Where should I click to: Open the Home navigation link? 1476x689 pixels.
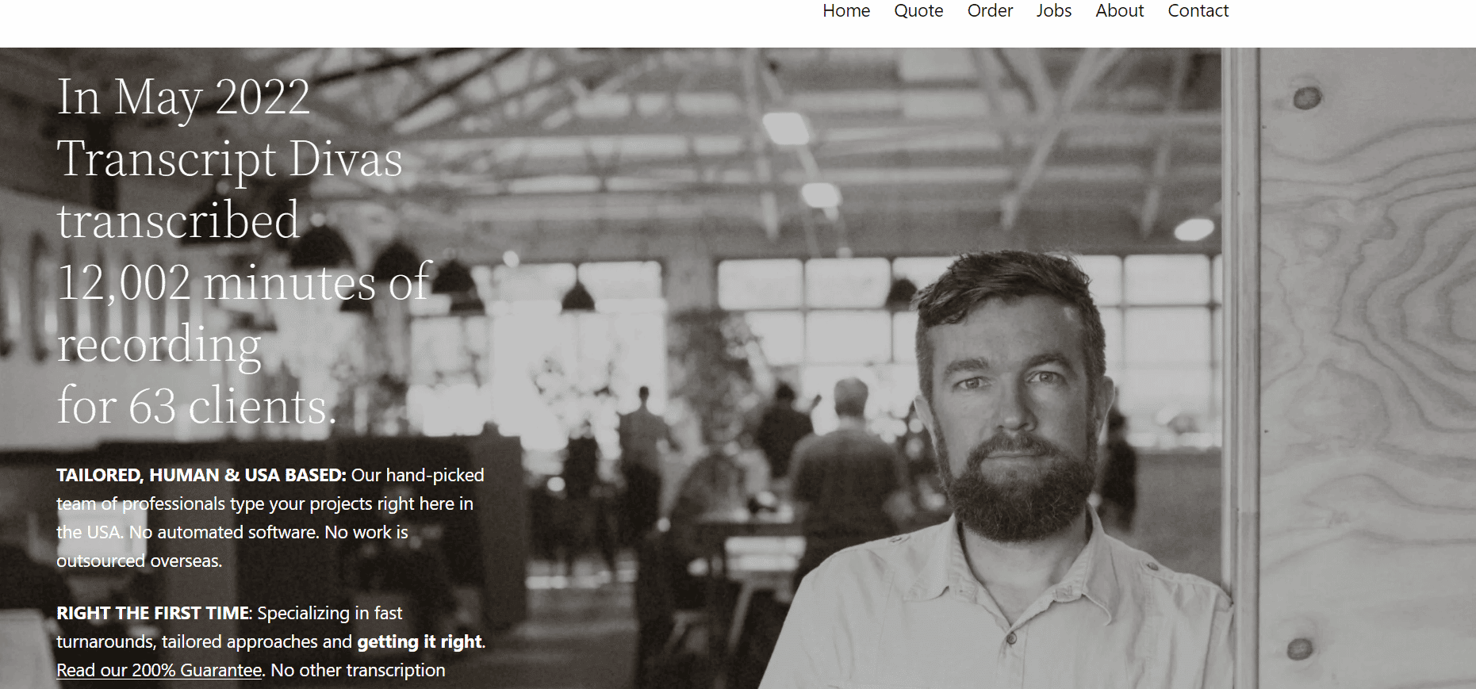click(846, 11)
